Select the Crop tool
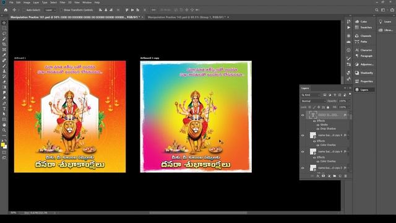Screen dimensions: 396x223 (x=4, y=44)
